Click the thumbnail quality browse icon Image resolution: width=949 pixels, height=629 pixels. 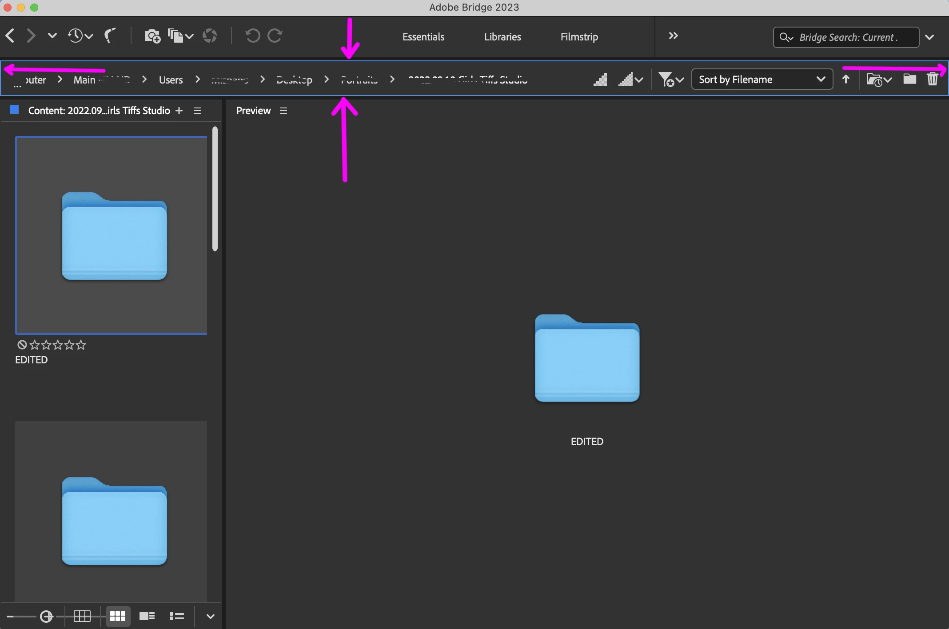(600, 80)
